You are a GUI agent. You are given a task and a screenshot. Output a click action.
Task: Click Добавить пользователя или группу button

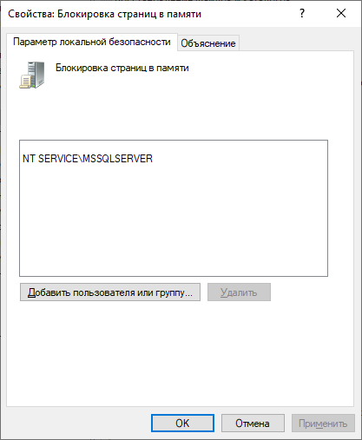[110, 292]
